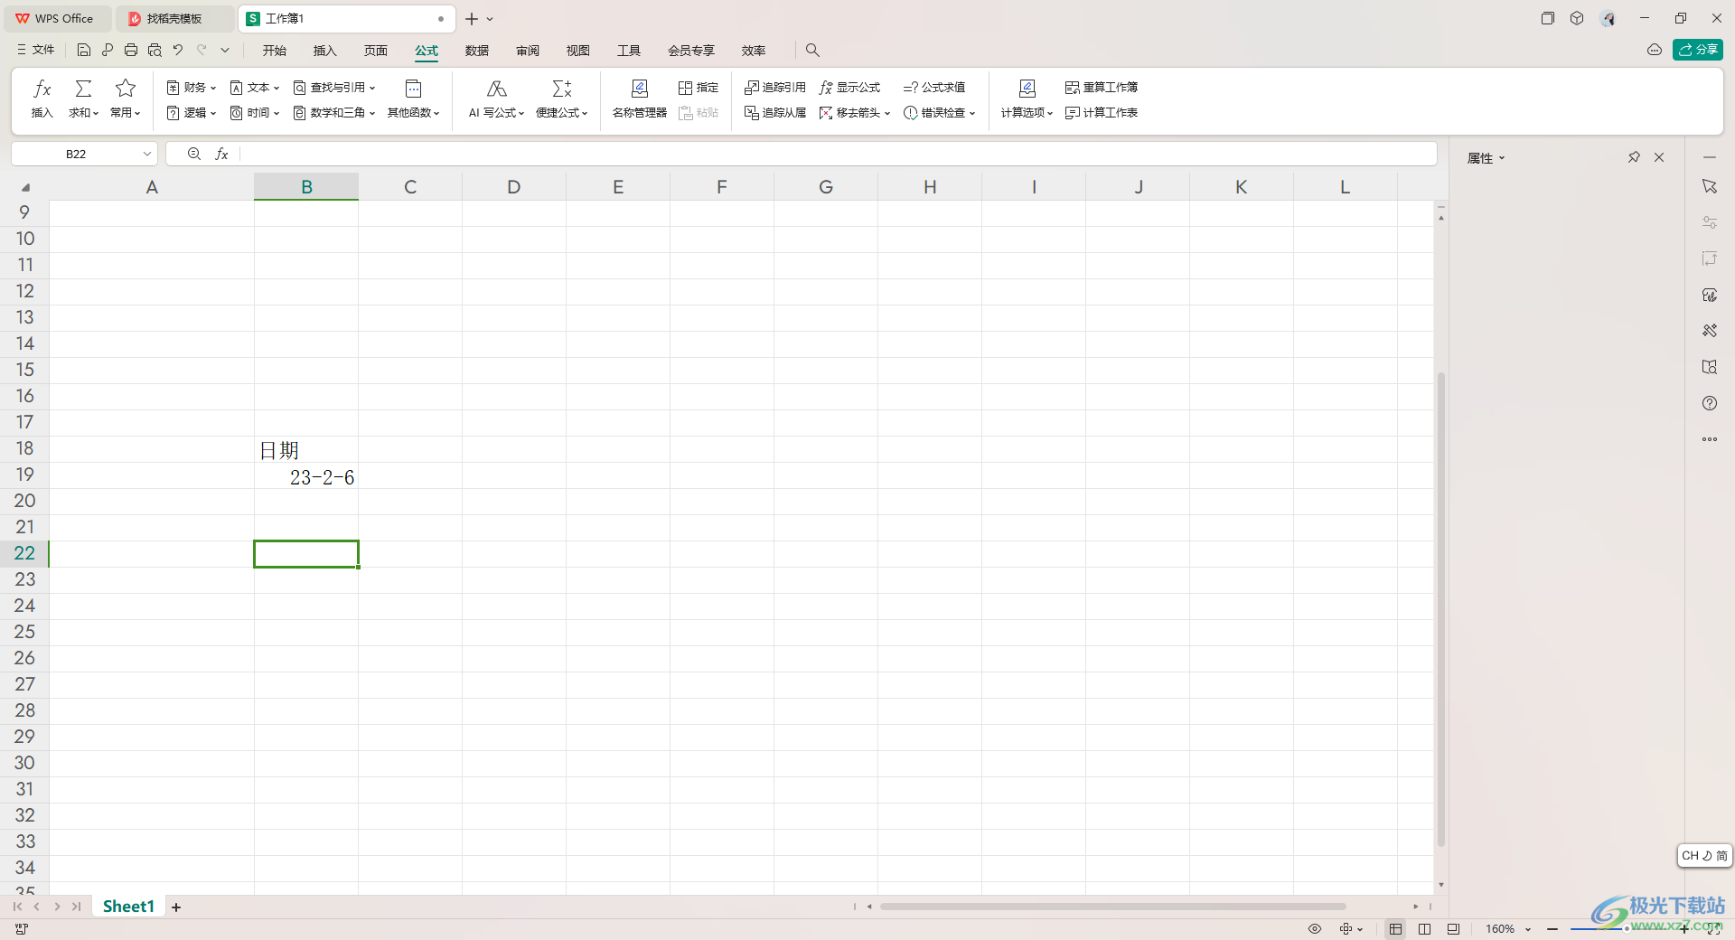The width and height of the screenshot is (1735, 940).
Task: Open the AI 写公式 tool
Action: coord(496,99)
